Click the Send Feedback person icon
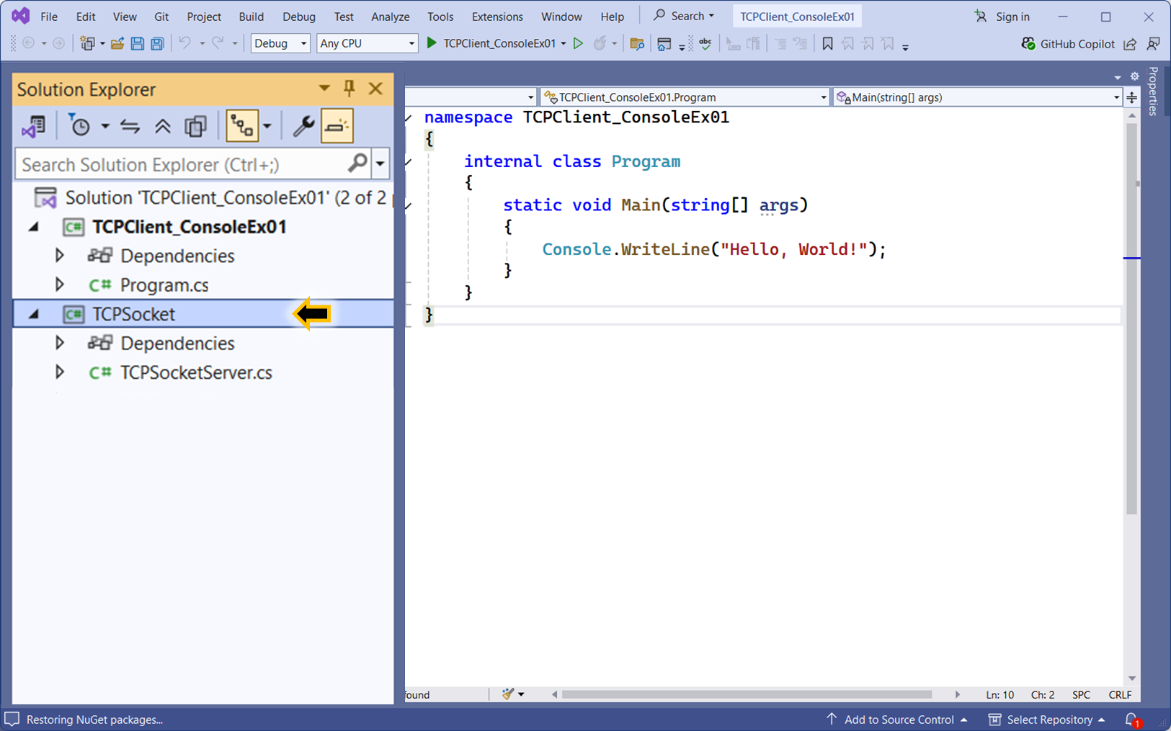The image size is (1171, 731). (1153, 44)
